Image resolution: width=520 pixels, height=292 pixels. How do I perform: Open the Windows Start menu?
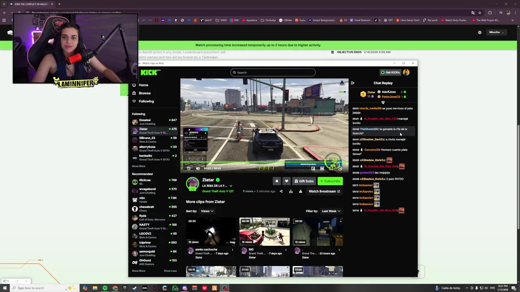pos(5,288)
